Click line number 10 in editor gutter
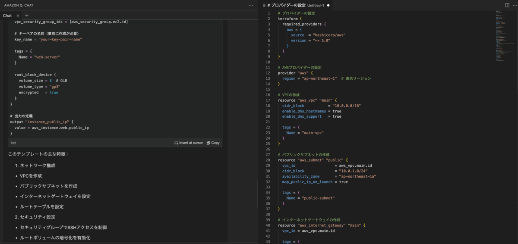The height and width of the screenshot is (244, 518). (268, 62)
